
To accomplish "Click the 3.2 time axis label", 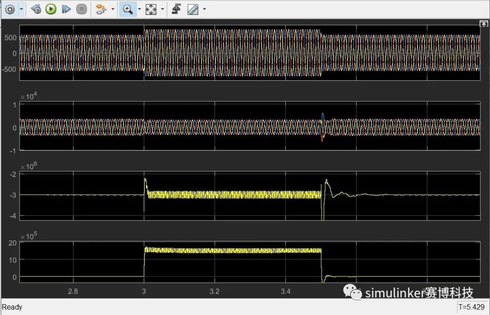I will click(214, 291).
